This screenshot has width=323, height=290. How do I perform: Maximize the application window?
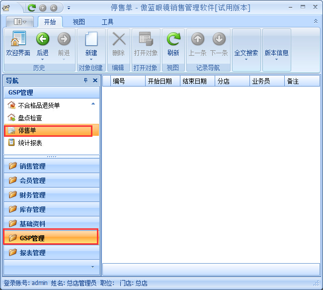[x=303, y=7]
